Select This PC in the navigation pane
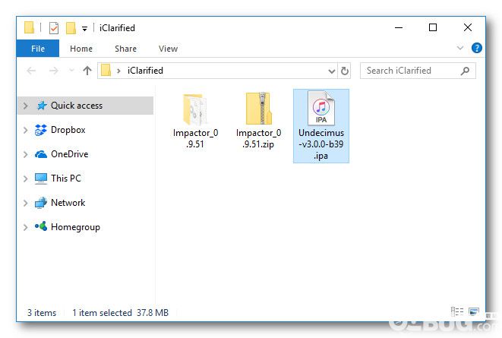Screen dimensions: 502x338 [x=58, y=178]
